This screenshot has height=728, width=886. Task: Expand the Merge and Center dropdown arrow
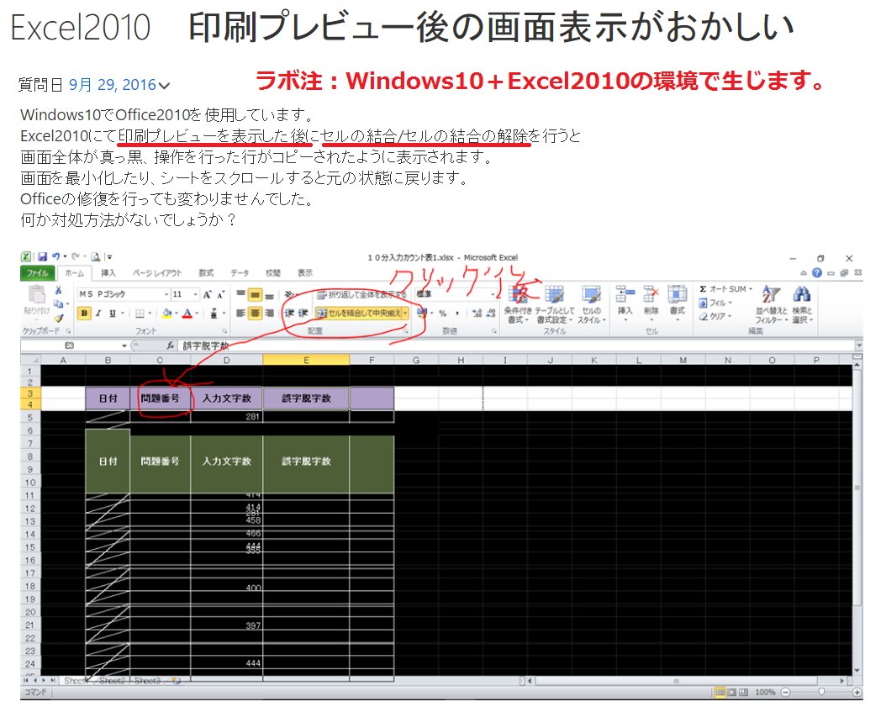(x=405, y=313)
